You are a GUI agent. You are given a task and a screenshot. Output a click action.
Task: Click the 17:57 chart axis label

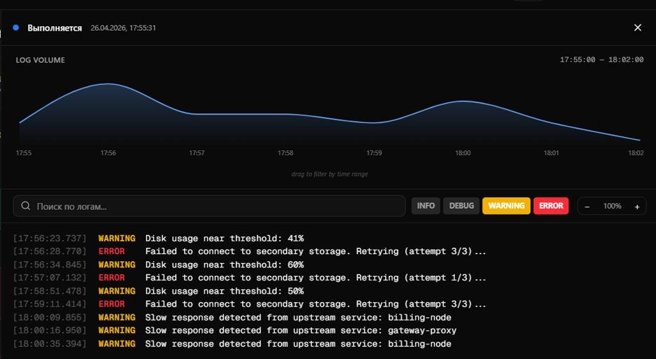[197, 153]
